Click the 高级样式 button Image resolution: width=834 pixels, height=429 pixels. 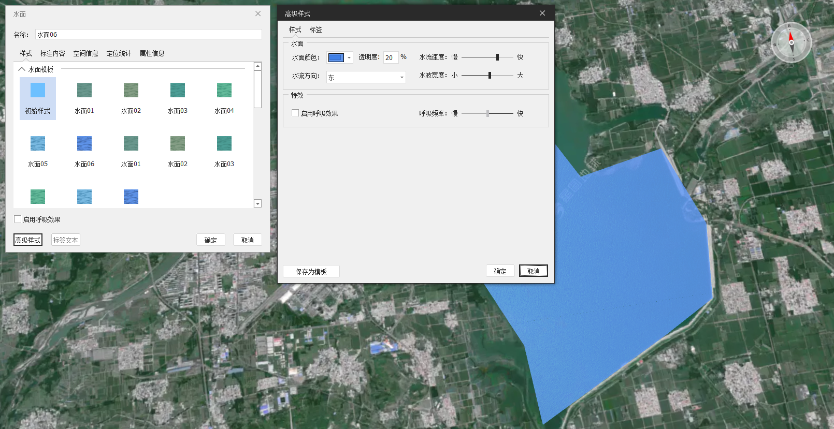point(28,240)
